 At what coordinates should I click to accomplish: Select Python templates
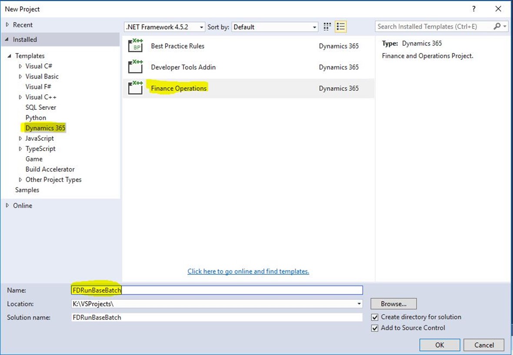tap(36, 118)
